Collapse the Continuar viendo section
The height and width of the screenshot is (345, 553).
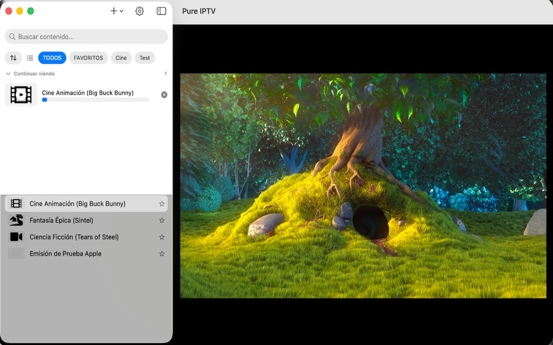(8, 74)
